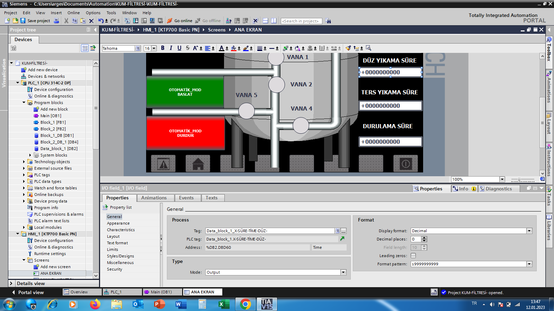Click the format painter brush icon
The height and width of the screenshot is (311, 554).
point(348,48)
